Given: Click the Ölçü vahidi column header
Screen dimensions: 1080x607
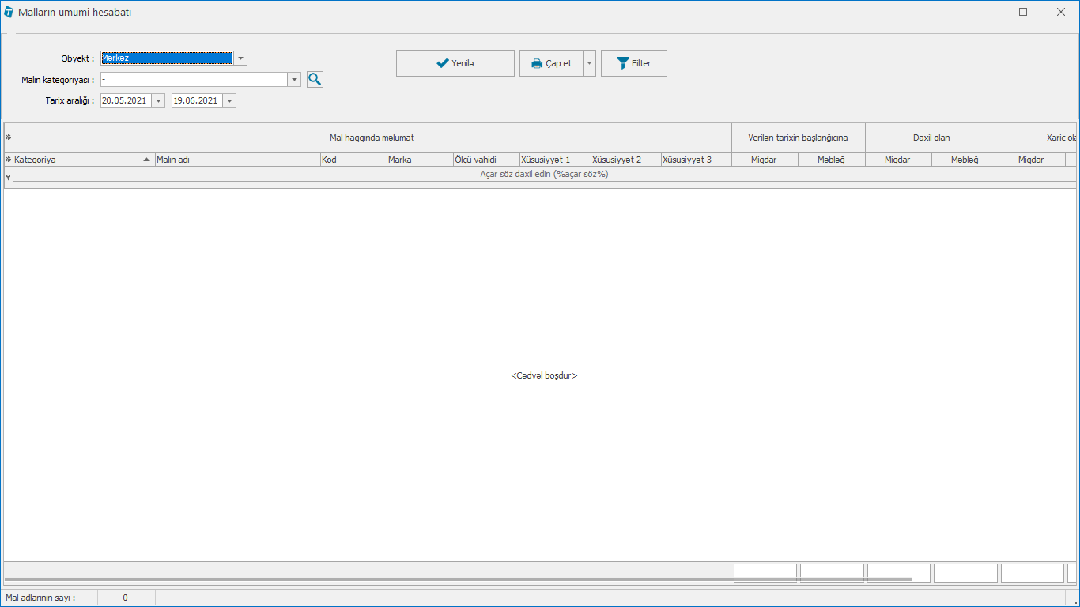Looking at the screenshot, I should [485, 160].
